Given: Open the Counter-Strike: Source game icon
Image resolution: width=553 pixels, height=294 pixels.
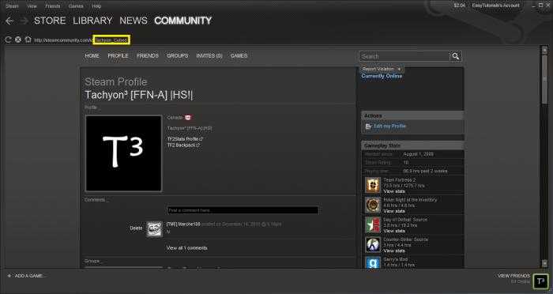Looking at the screenshot, I should [373, 244].
